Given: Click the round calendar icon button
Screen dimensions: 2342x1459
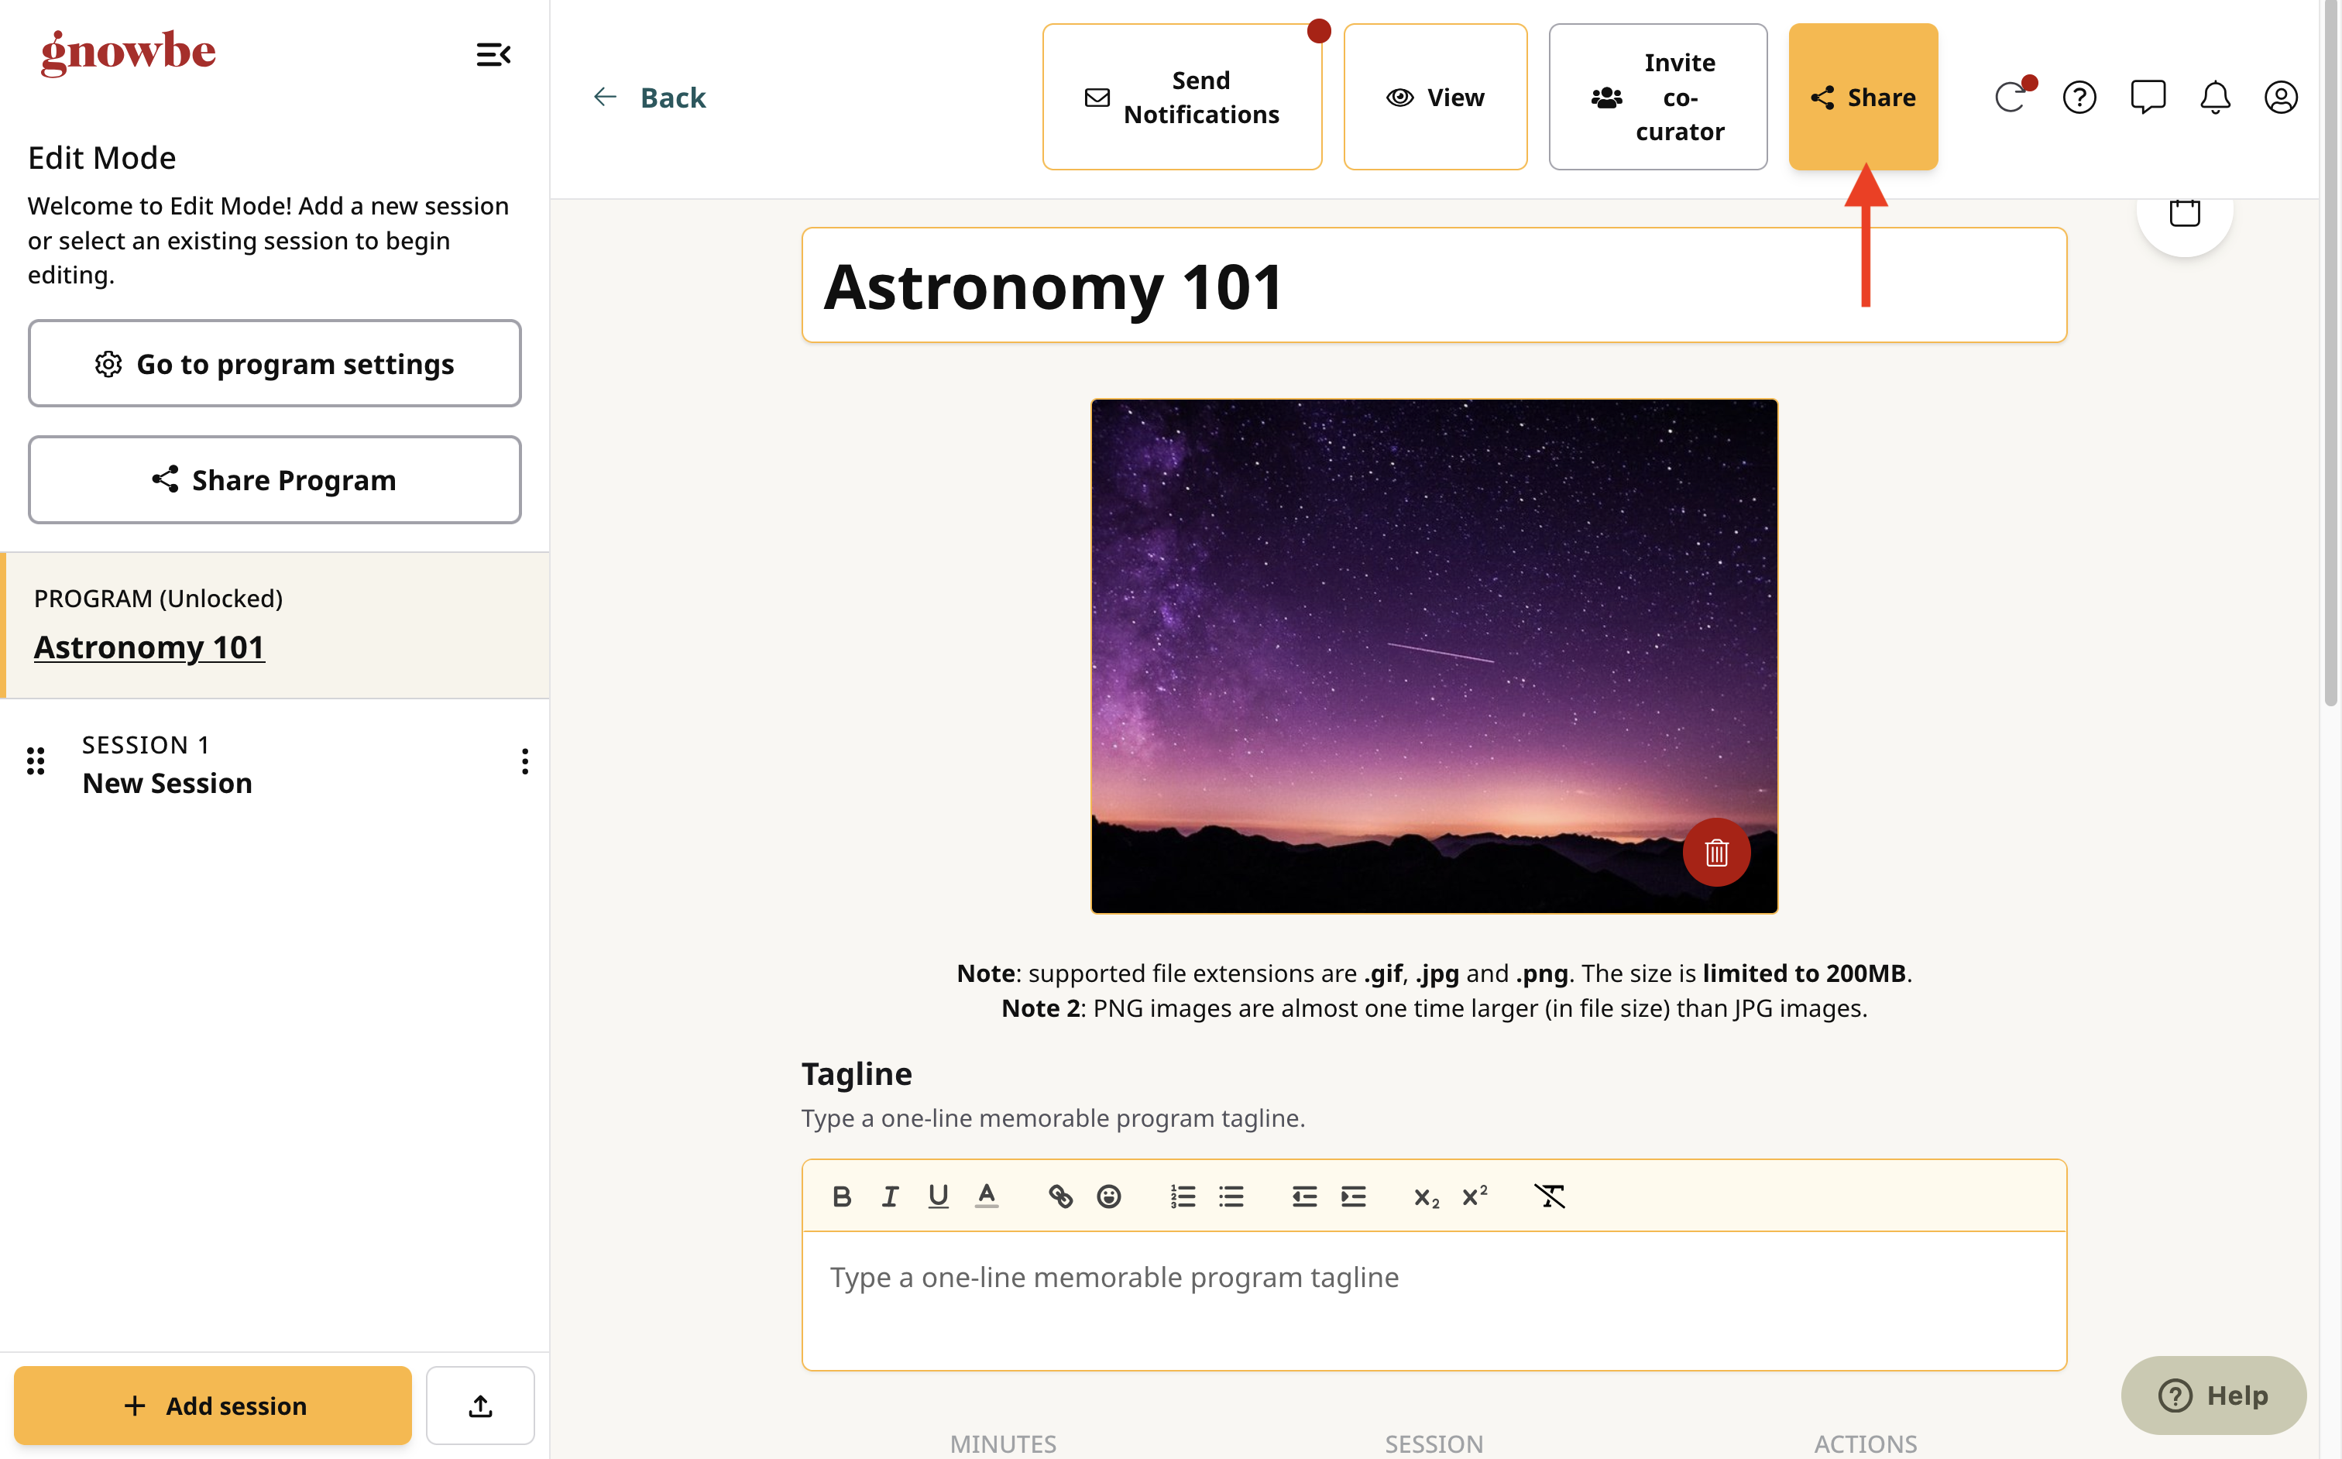Looking at the screenshot, I should [x=2184, y=215].
